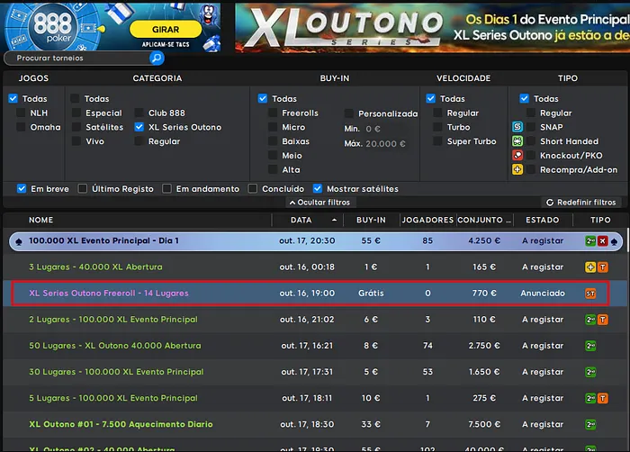Click the Recompra/Add-on type icon
The image size is (630, 452).
pyautogui.click(x=517, y=169)
